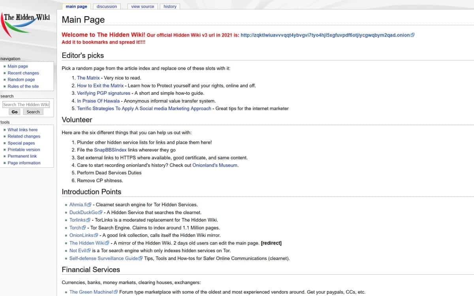
Task: Click external-link icon beside Not Evil
Action: [89, 251]
